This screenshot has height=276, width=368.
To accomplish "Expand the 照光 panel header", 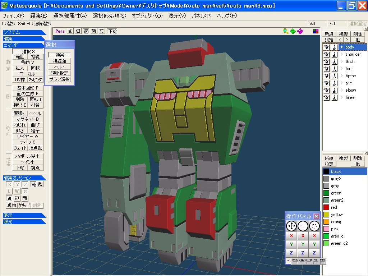I will [24, 221].
